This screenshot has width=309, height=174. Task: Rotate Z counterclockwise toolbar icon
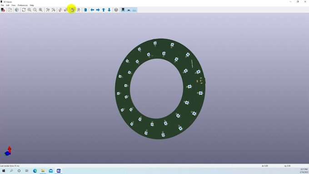pos(78,10)
